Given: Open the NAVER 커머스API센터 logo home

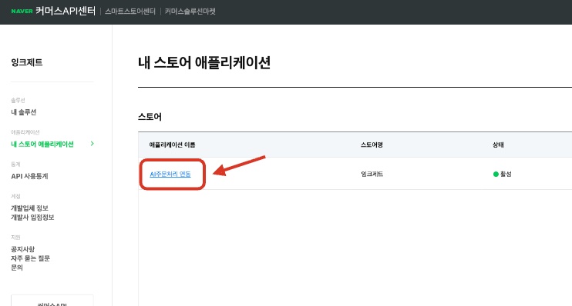Looking at the screenshot, I should (x=53, y=12).
